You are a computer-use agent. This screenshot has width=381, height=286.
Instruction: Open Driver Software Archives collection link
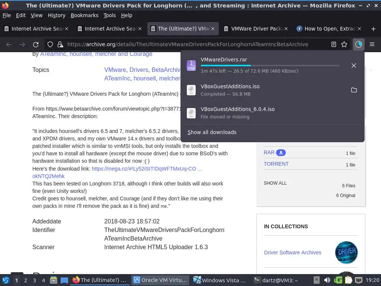coord(292,252)
